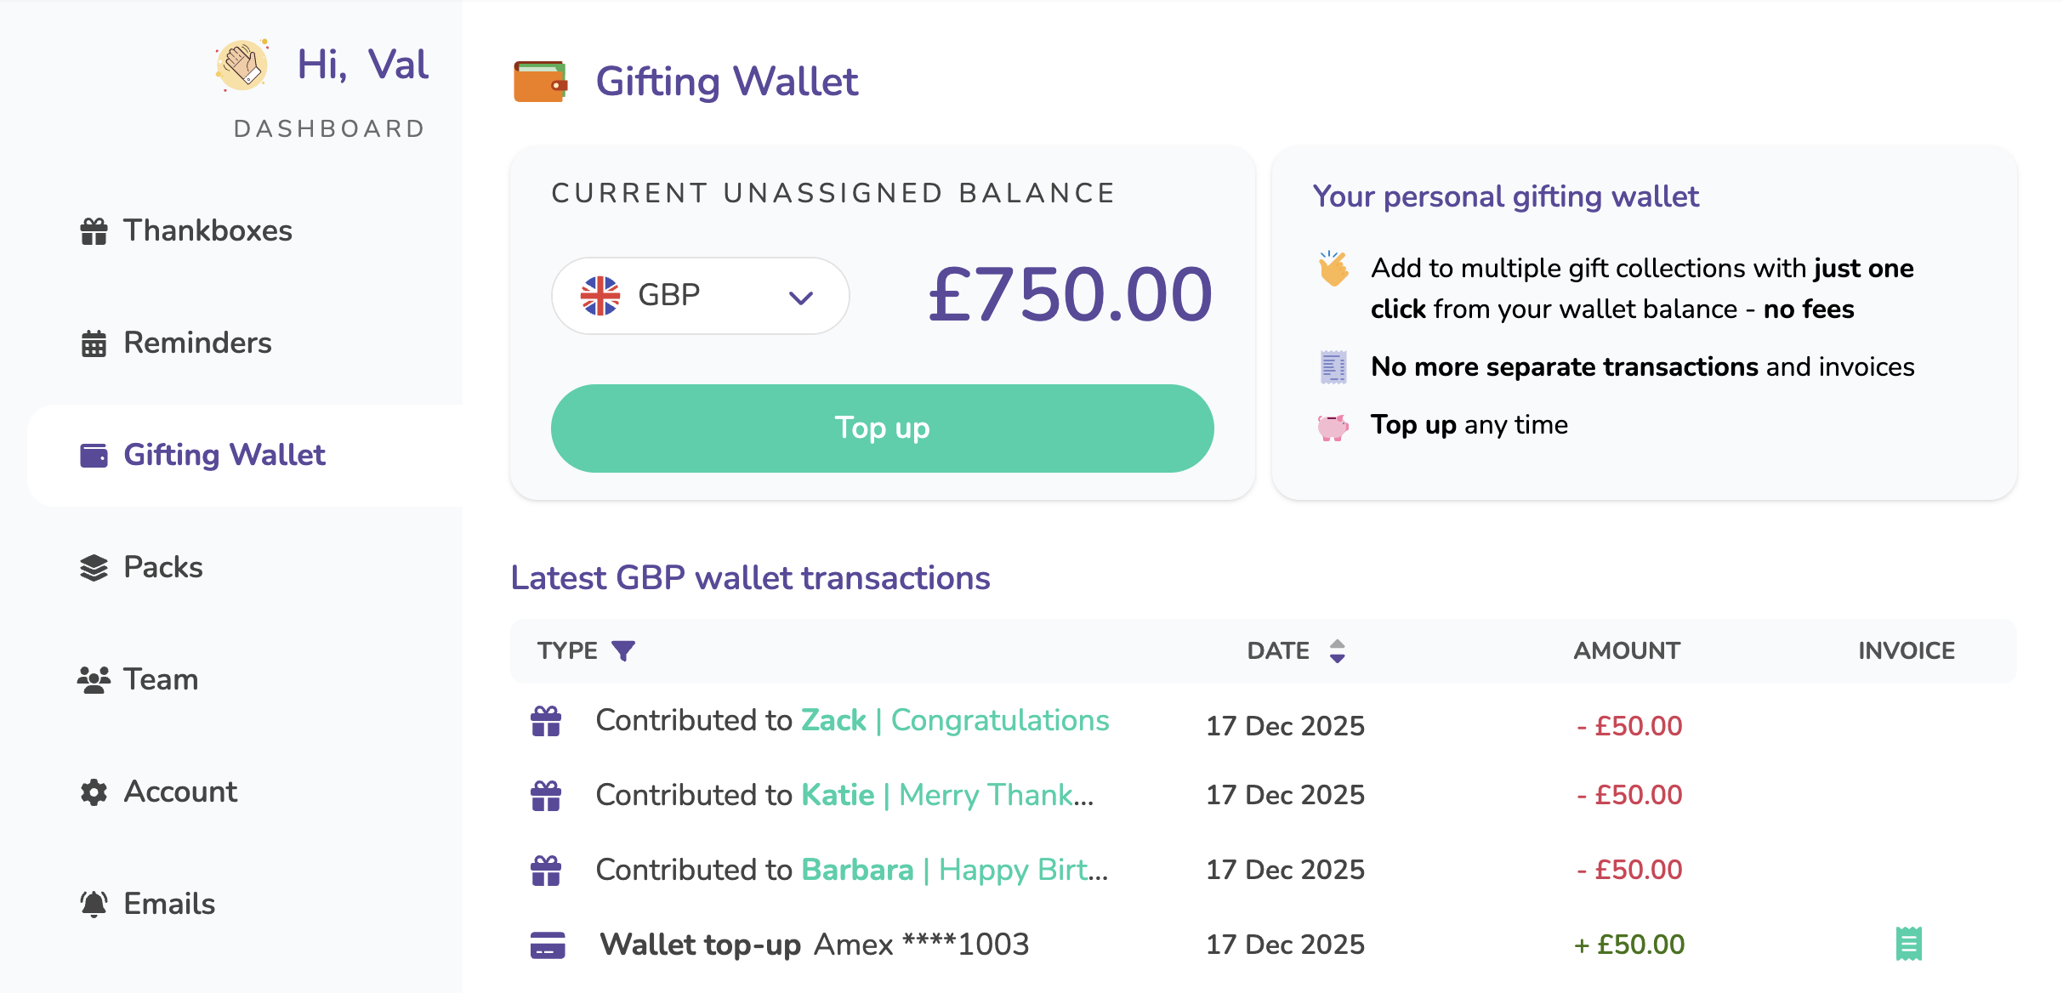Click the gift icon beside Zack contribution

pos(546,722)
